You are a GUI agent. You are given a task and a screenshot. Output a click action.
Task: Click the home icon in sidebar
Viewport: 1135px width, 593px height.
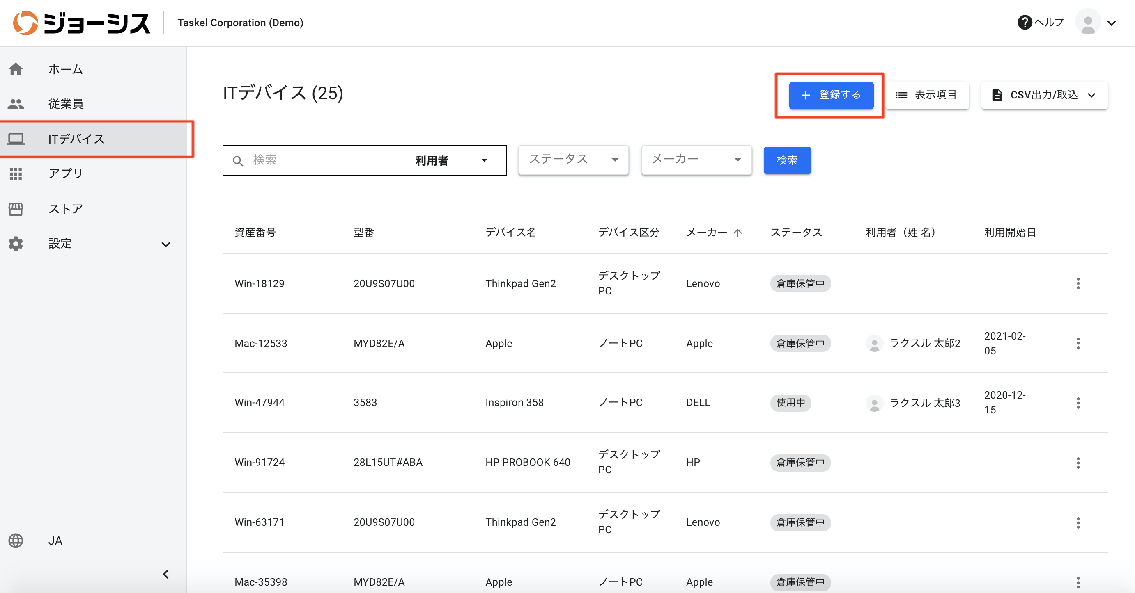pos(16,69)
